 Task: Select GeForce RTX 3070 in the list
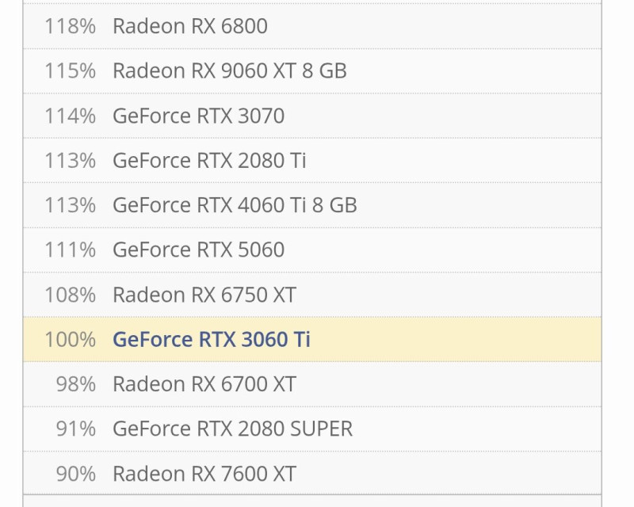pos(198,116)
